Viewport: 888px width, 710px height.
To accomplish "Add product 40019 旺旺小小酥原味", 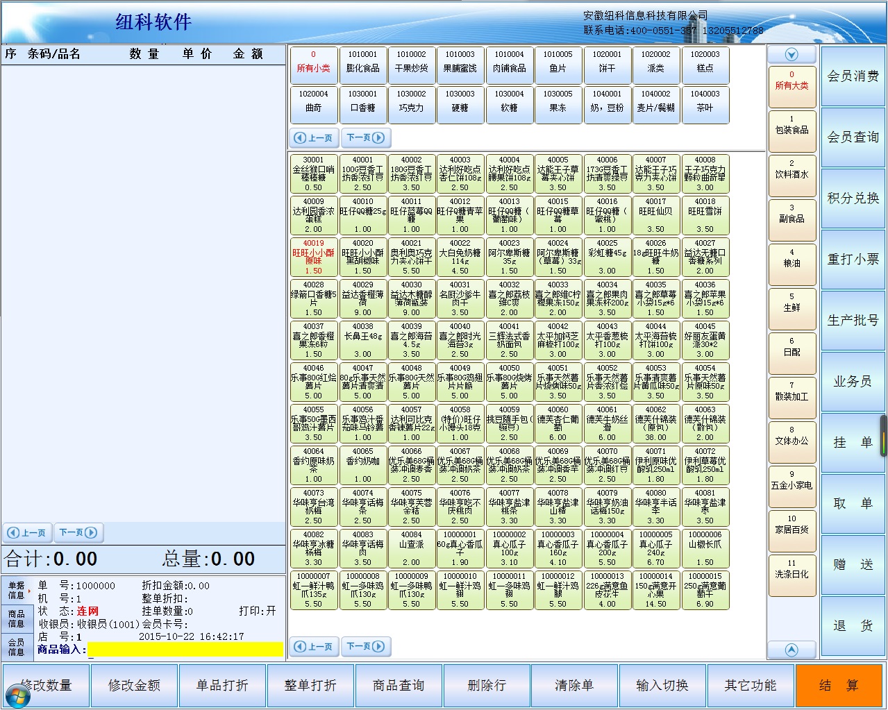I will 313,257.
